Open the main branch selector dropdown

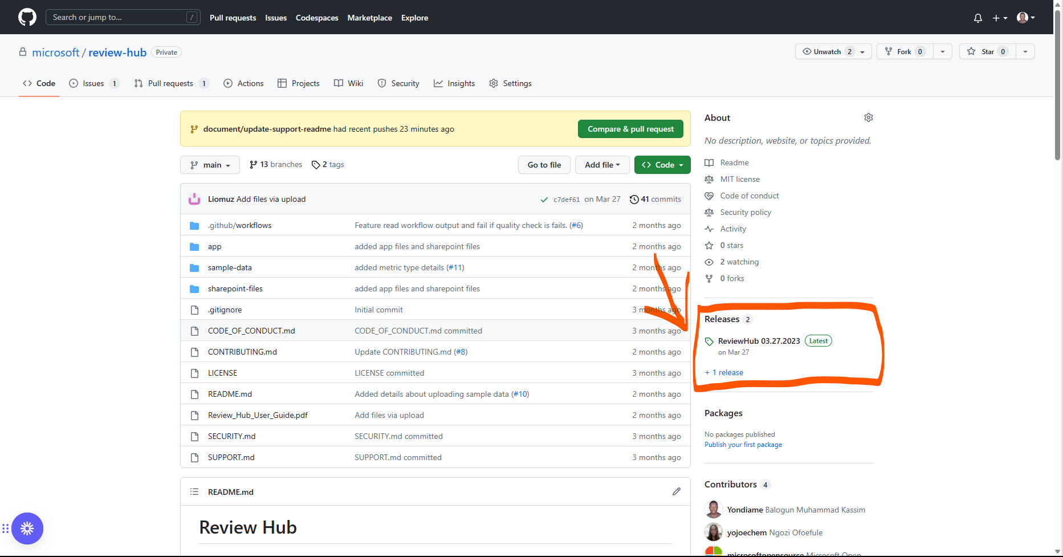pyautogui.click(x=209, y=165)
